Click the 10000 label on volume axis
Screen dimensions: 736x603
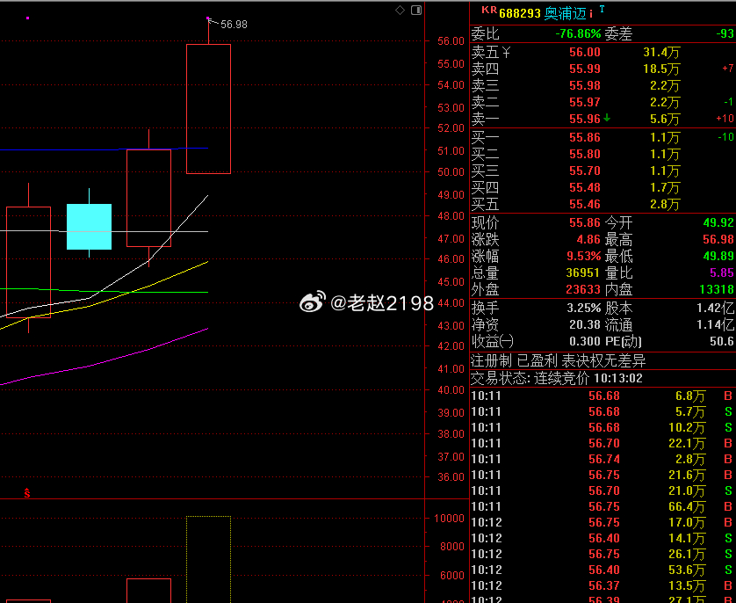[449, 519]
